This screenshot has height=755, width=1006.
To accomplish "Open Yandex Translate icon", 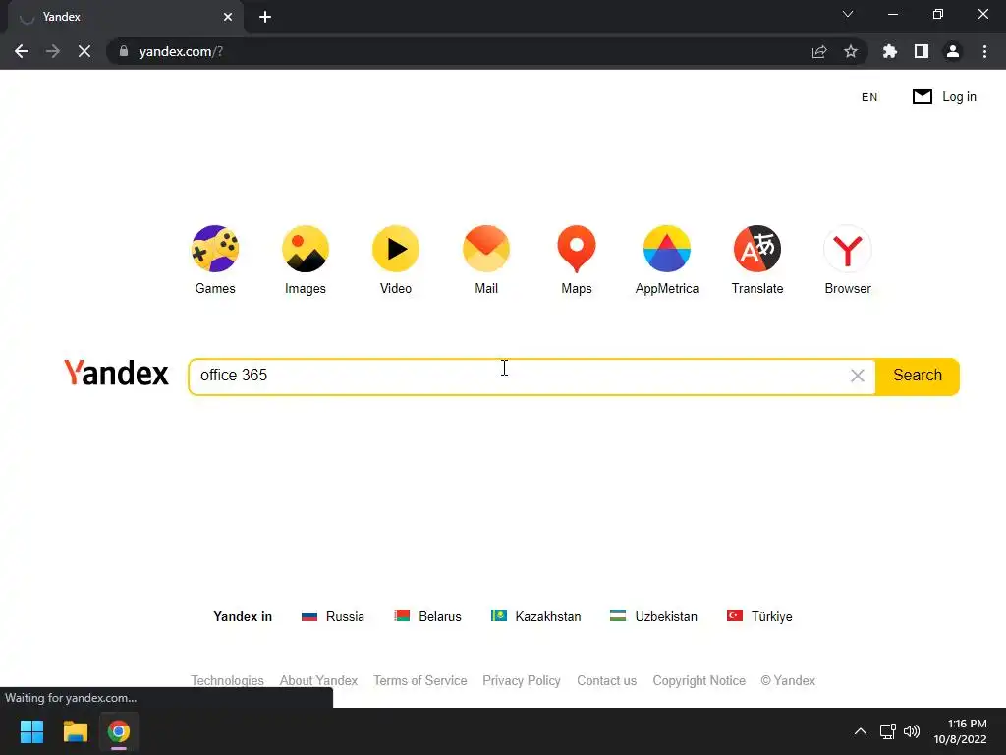I will (757, 249).
